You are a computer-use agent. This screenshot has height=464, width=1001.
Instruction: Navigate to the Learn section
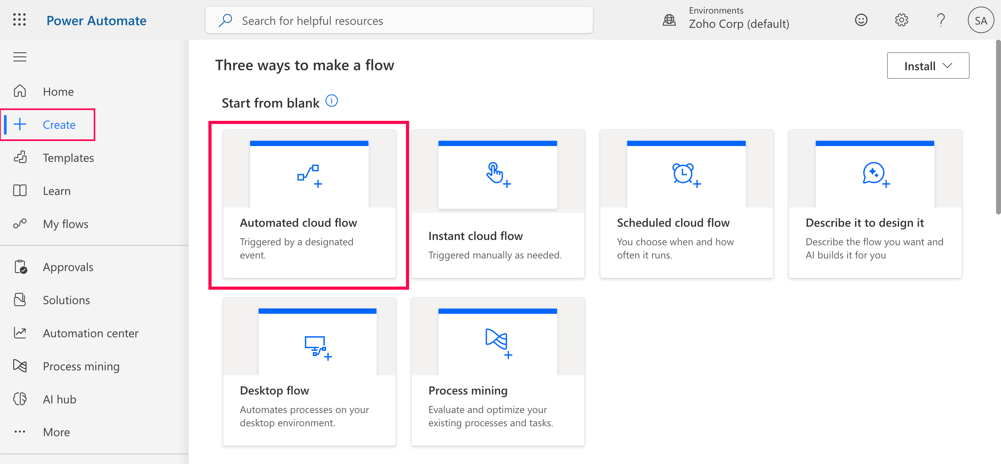point(57,191)
